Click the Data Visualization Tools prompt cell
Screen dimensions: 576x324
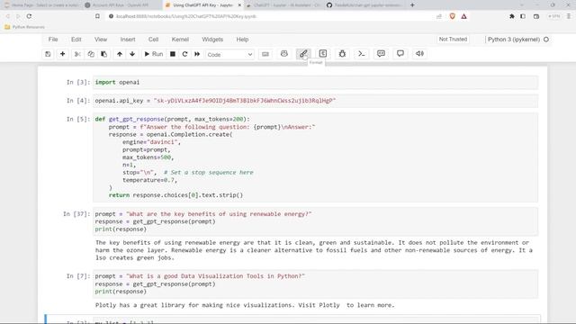(316, 284)
